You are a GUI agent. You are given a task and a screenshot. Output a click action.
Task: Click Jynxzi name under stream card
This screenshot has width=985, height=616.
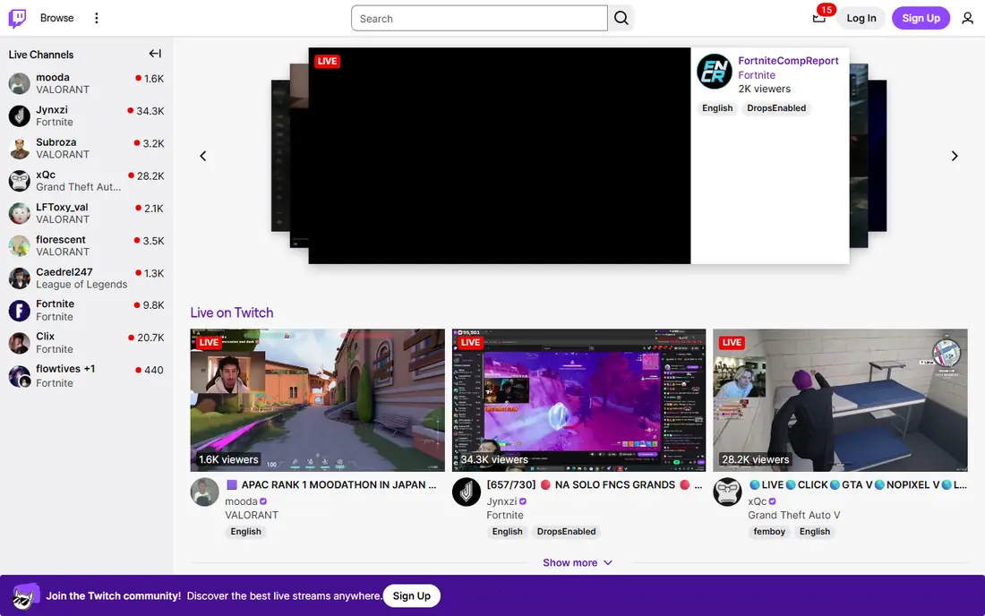[x=502, y=501]
